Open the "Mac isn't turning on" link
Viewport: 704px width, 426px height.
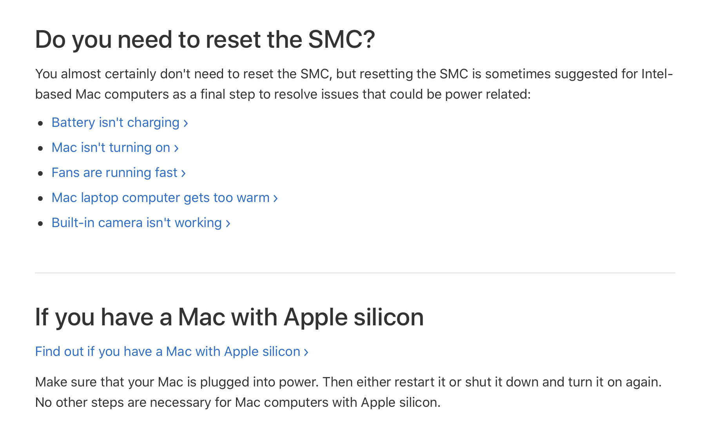(111, 148)
